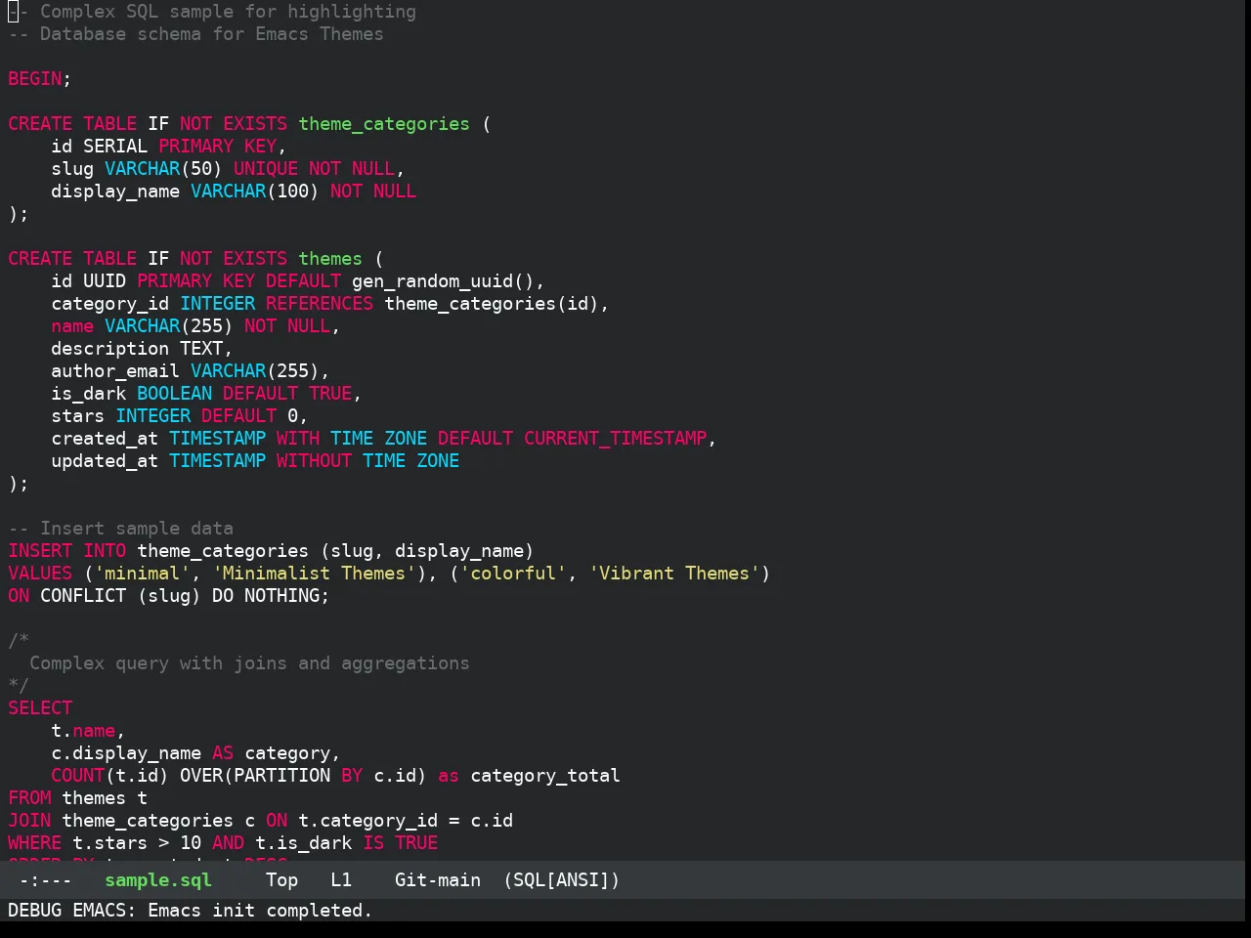Click 'VARCHAR(50)' in the slug column line
This screenshot has width=1251, height=938.
click(163, 169)
